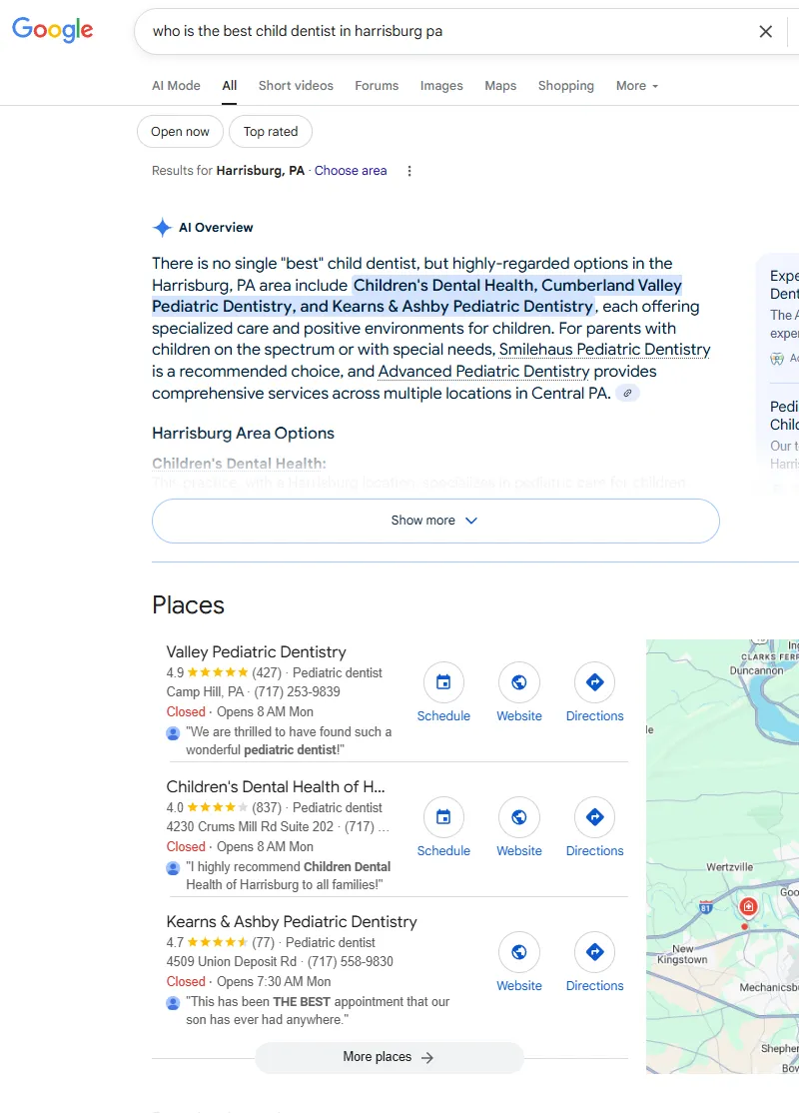Click the reviewer avatar beside Kearns & Ashby quote
This screenshot has height=1113, width=799.
coord(173,1002)
